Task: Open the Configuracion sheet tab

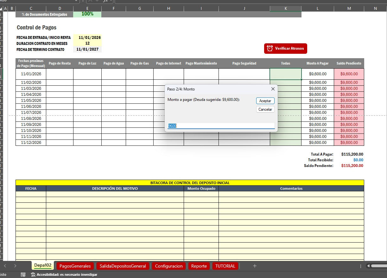Action: pos(169,266)
